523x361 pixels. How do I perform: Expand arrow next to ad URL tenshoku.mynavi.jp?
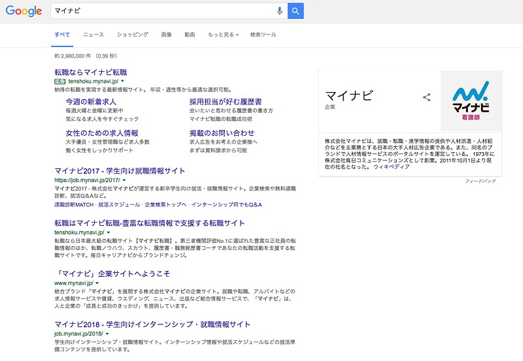122,81
